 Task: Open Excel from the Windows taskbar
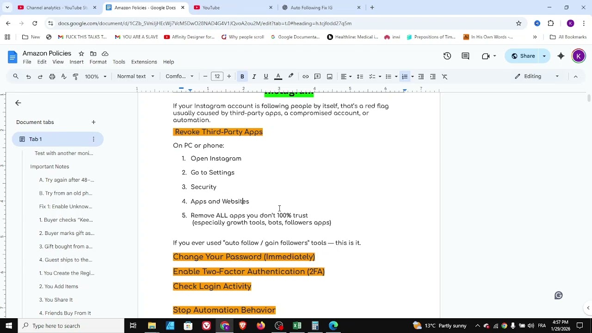tap(297, 326)
